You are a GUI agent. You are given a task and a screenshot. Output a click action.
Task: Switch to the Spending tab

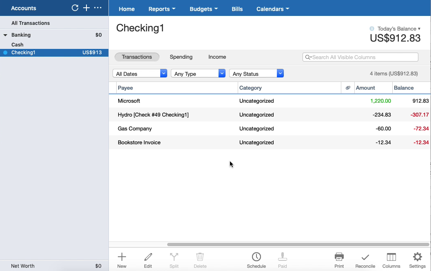[x=181, y=57]
